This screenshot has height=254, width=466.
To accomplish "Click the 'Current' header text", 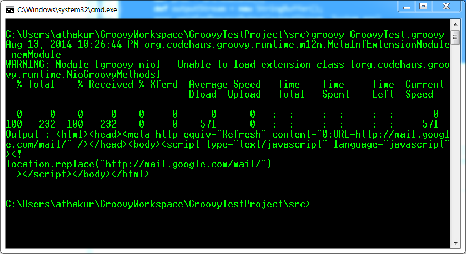I will (x=425, y=84).
